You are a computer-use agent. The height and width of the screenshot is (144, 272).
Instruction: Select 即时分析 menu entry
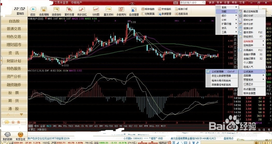(x=252, y=20)
